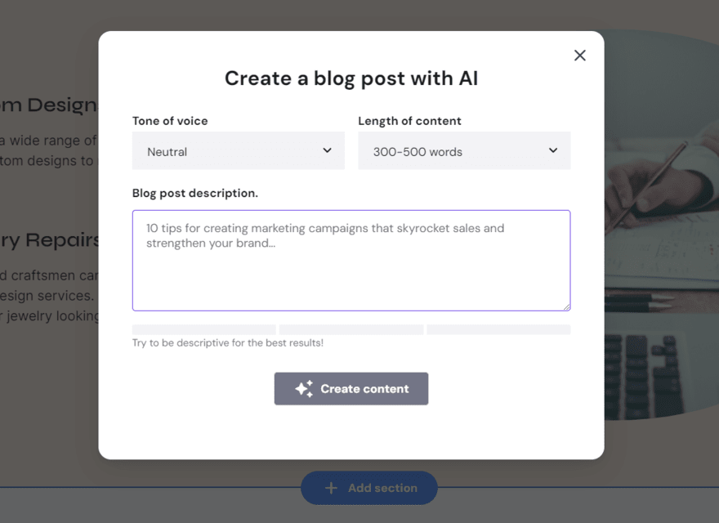Image resolution: width=719 pixels, height=523 pixels.
Task: Click the Length of content label
Action: (x=409, y=120)
